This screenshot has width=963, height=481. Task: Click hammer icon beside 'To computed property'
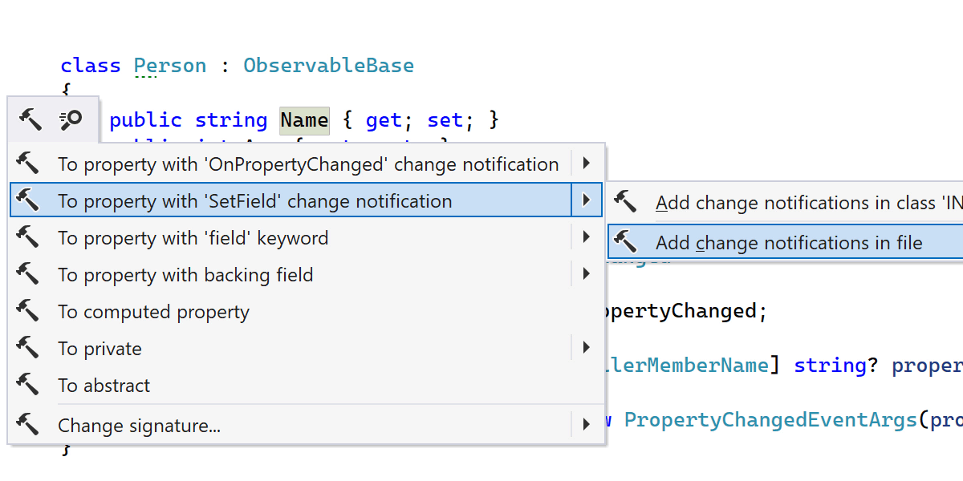coord(27,312)
